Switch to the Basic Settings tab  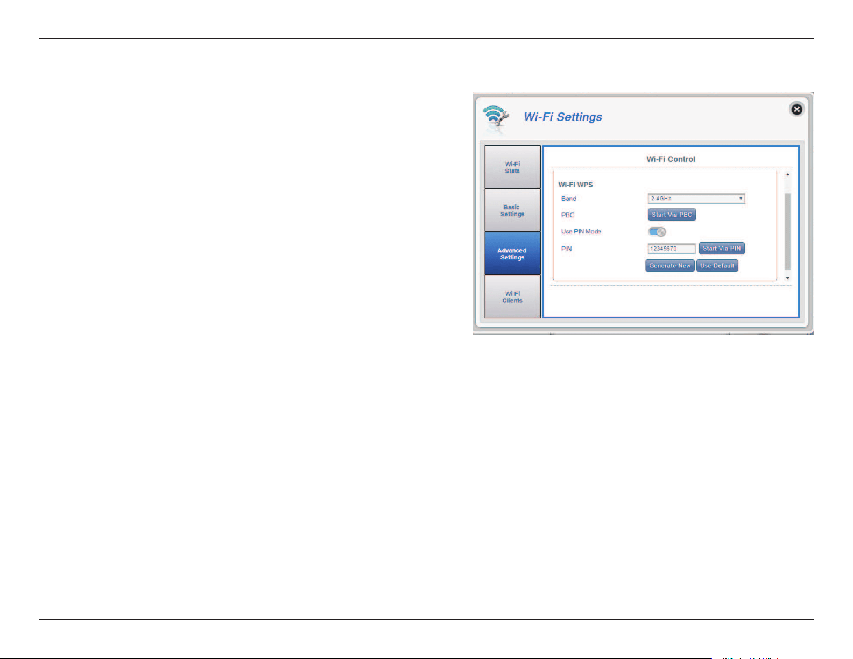512,210
